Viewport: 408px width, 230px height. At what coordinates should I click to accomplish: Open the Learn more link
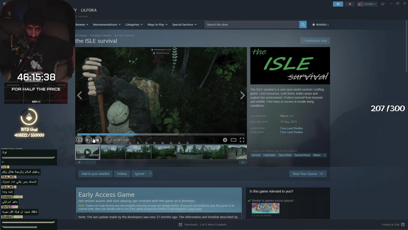pos(194,209)
